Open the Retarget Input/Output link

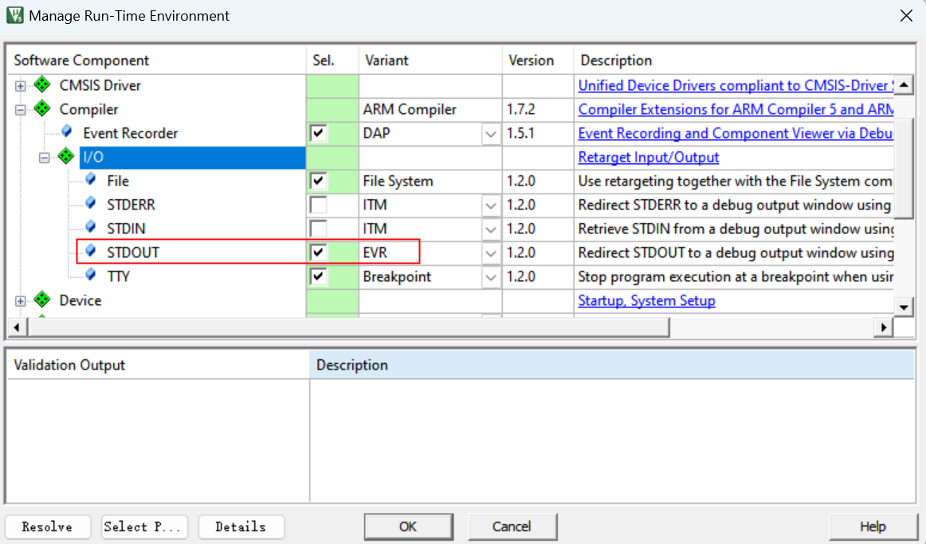(648, 158)
